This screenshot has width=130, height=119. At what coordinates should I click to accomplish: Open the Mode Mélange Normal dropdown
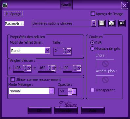[52, 91]
